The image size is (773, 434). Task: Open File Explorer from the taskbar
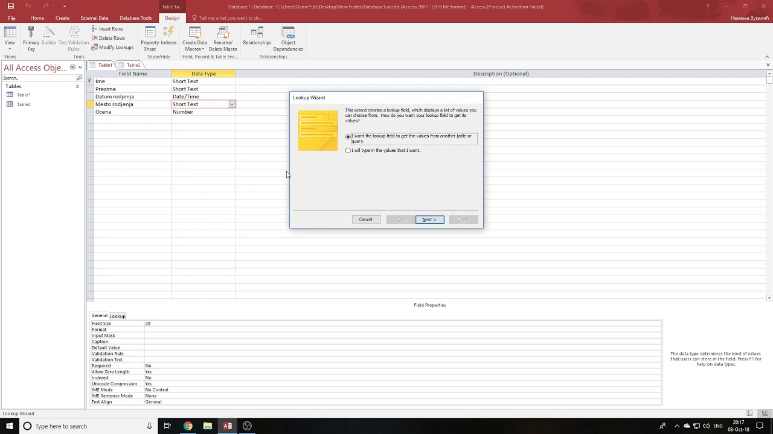tap(208, 426)
